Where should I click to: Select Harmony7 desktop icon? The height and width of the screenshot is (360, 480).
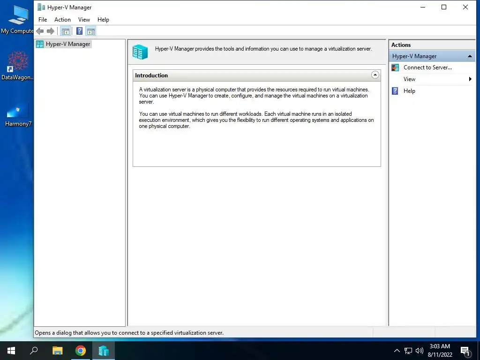[x=18, y=114]
